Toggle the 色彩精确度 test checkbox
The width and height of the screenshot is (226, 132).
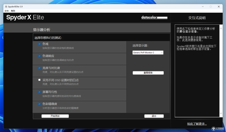click(39, 104)
